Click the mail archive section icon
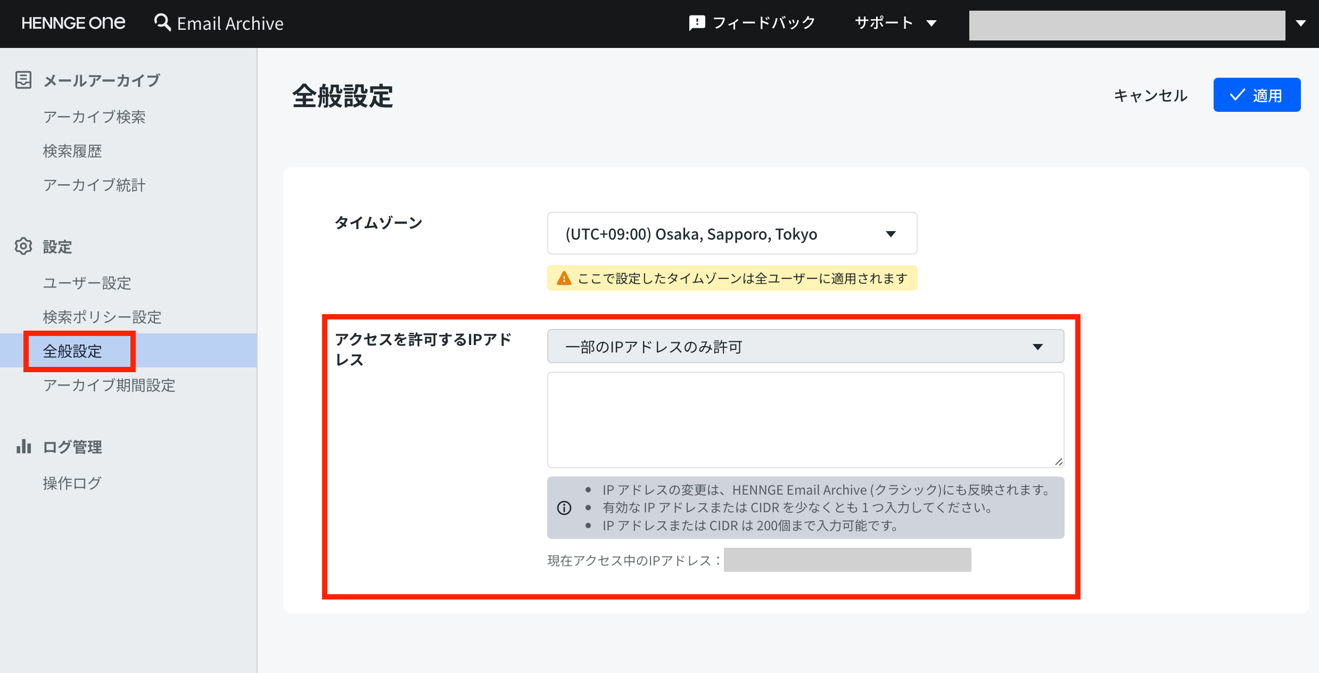Viewport: 1319px width, 673px height. [23, 80]
